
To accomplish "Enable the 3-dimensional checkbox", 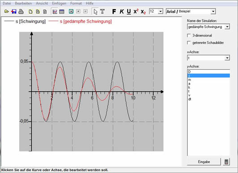I will coord(189,35).
